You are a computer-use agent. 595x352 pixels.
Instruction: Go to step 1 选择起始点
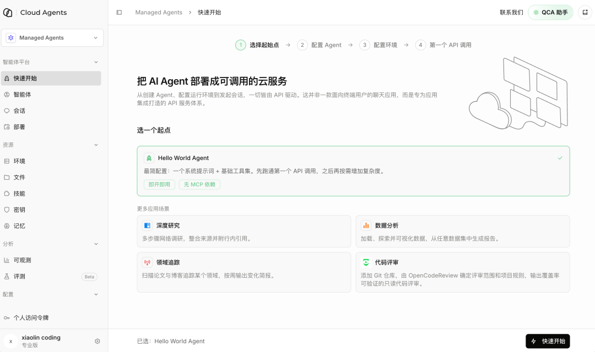pyautogui.click(x=257, y=45)
